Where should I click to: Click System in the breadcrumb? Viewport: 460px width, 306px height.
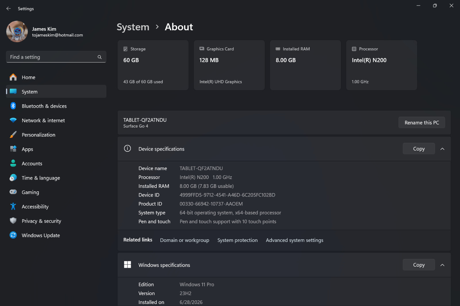(133, 27)
